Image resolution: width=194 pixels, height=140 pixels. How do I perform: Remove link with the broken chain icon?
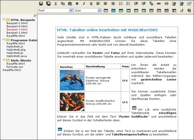[x=166, y=3]
